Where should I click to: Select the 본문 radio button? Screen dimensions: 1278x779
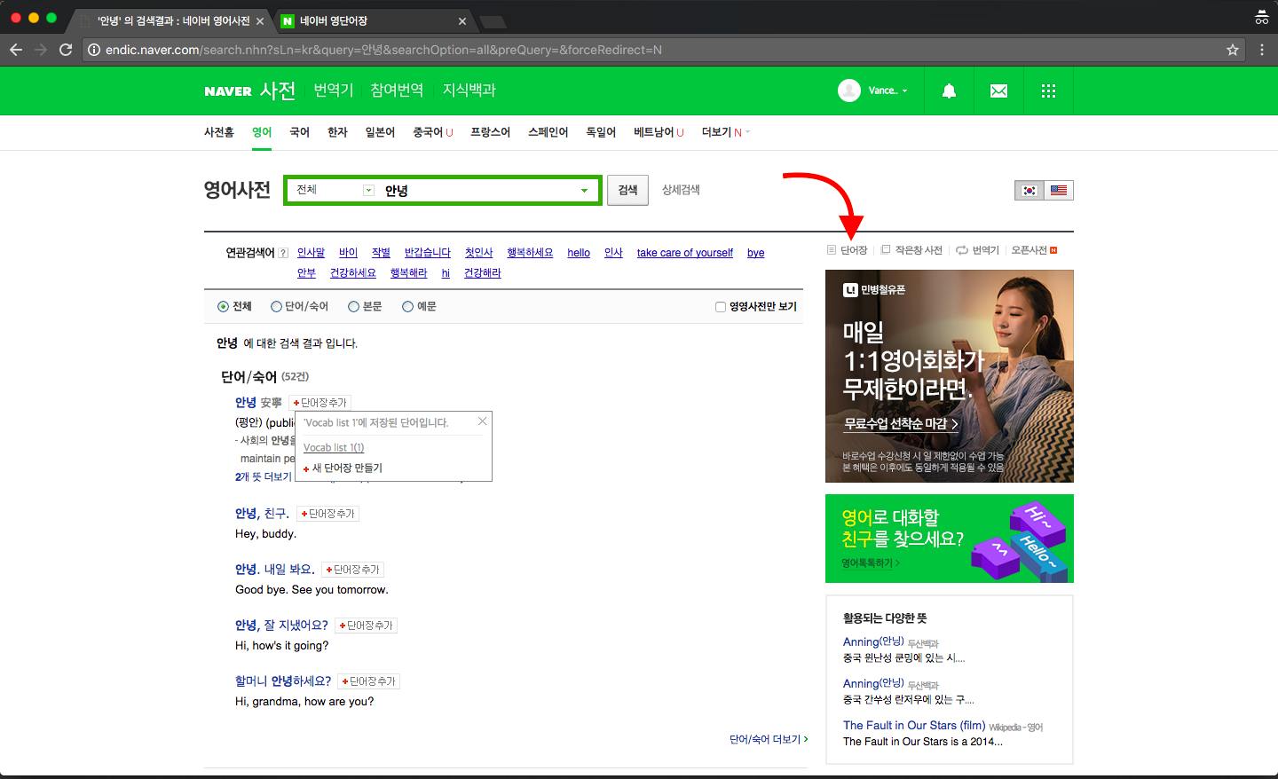(x=353, y=307)
